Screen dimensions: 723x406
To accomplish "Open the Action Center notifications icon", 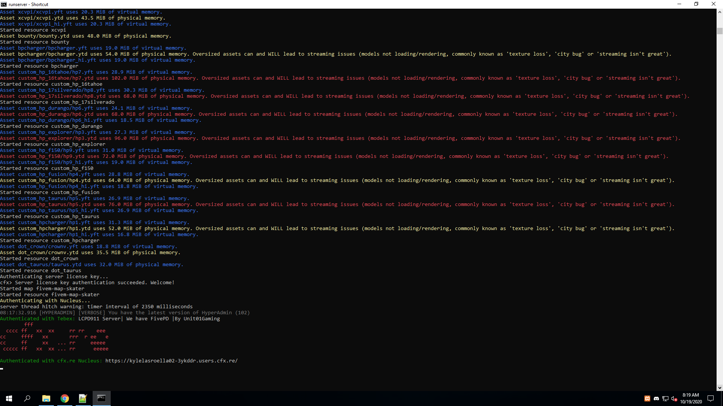I will [711, 398].
